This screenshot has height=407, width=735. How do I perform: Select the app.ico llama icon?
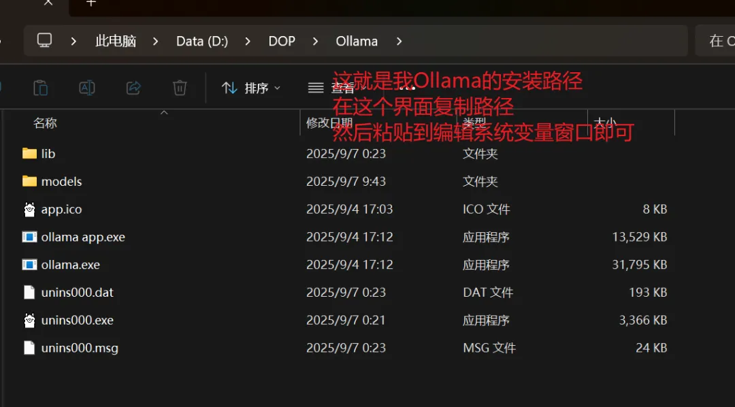pos(29,209)
